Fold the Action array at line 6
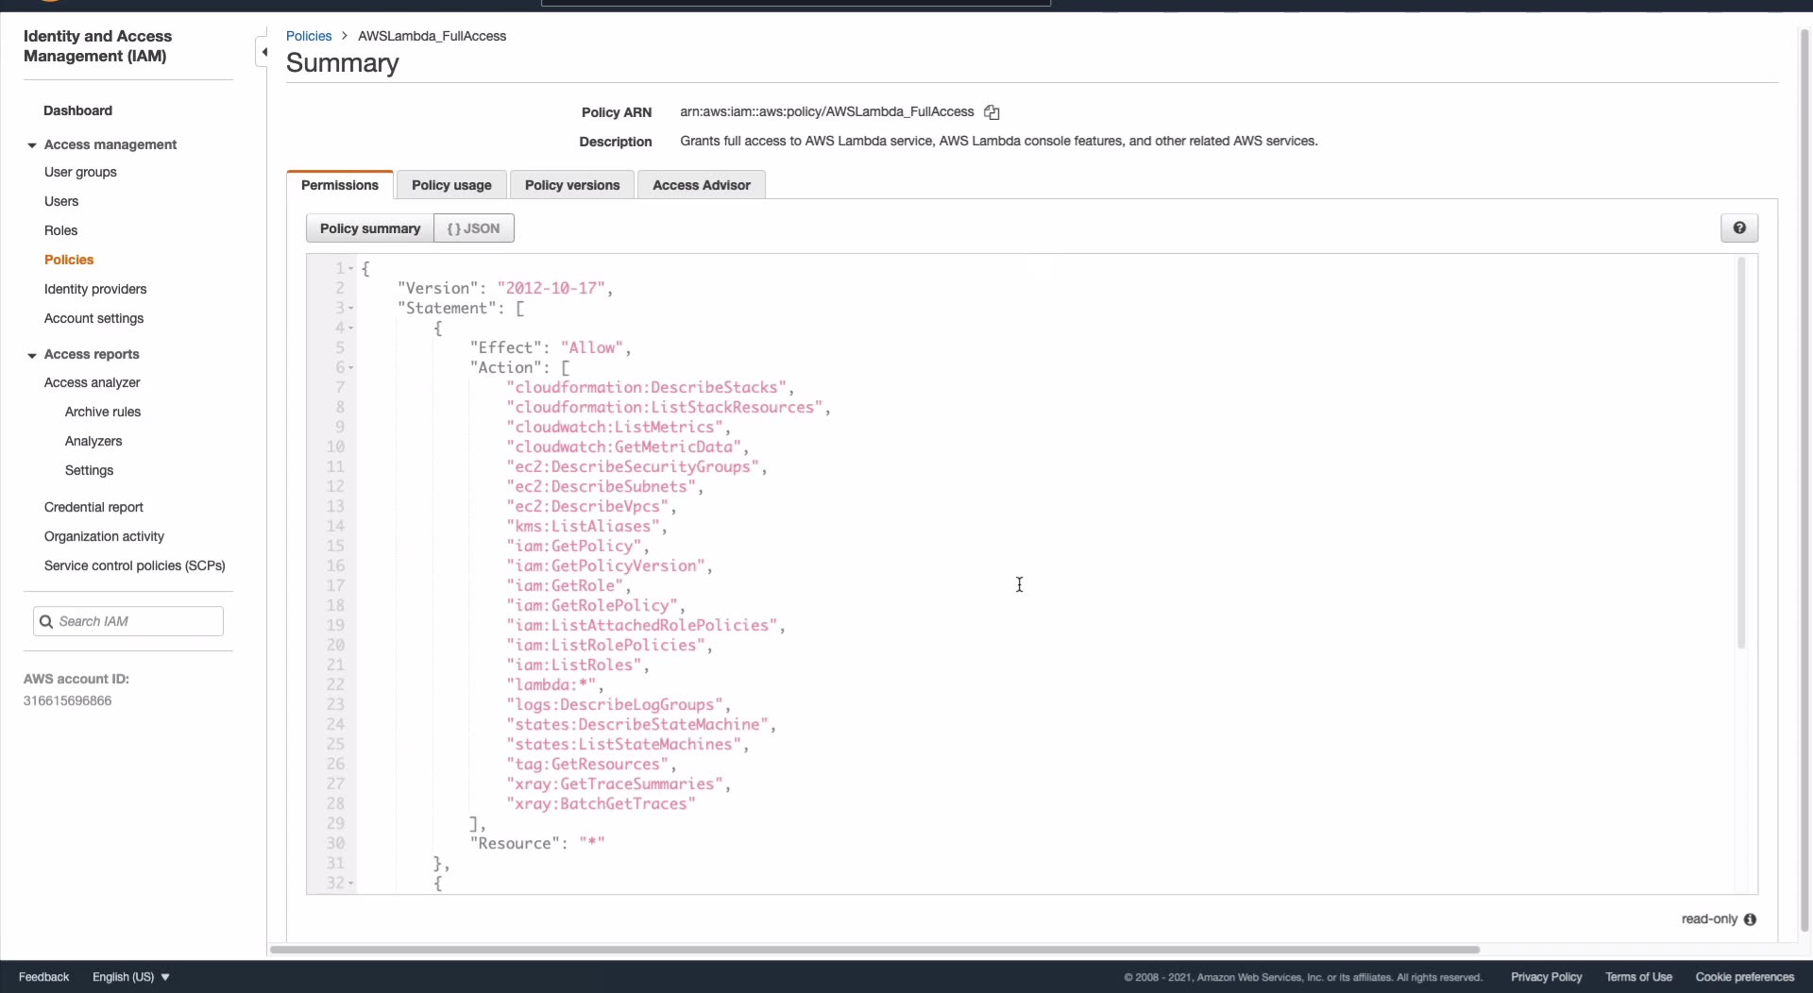 coord(351,368)
